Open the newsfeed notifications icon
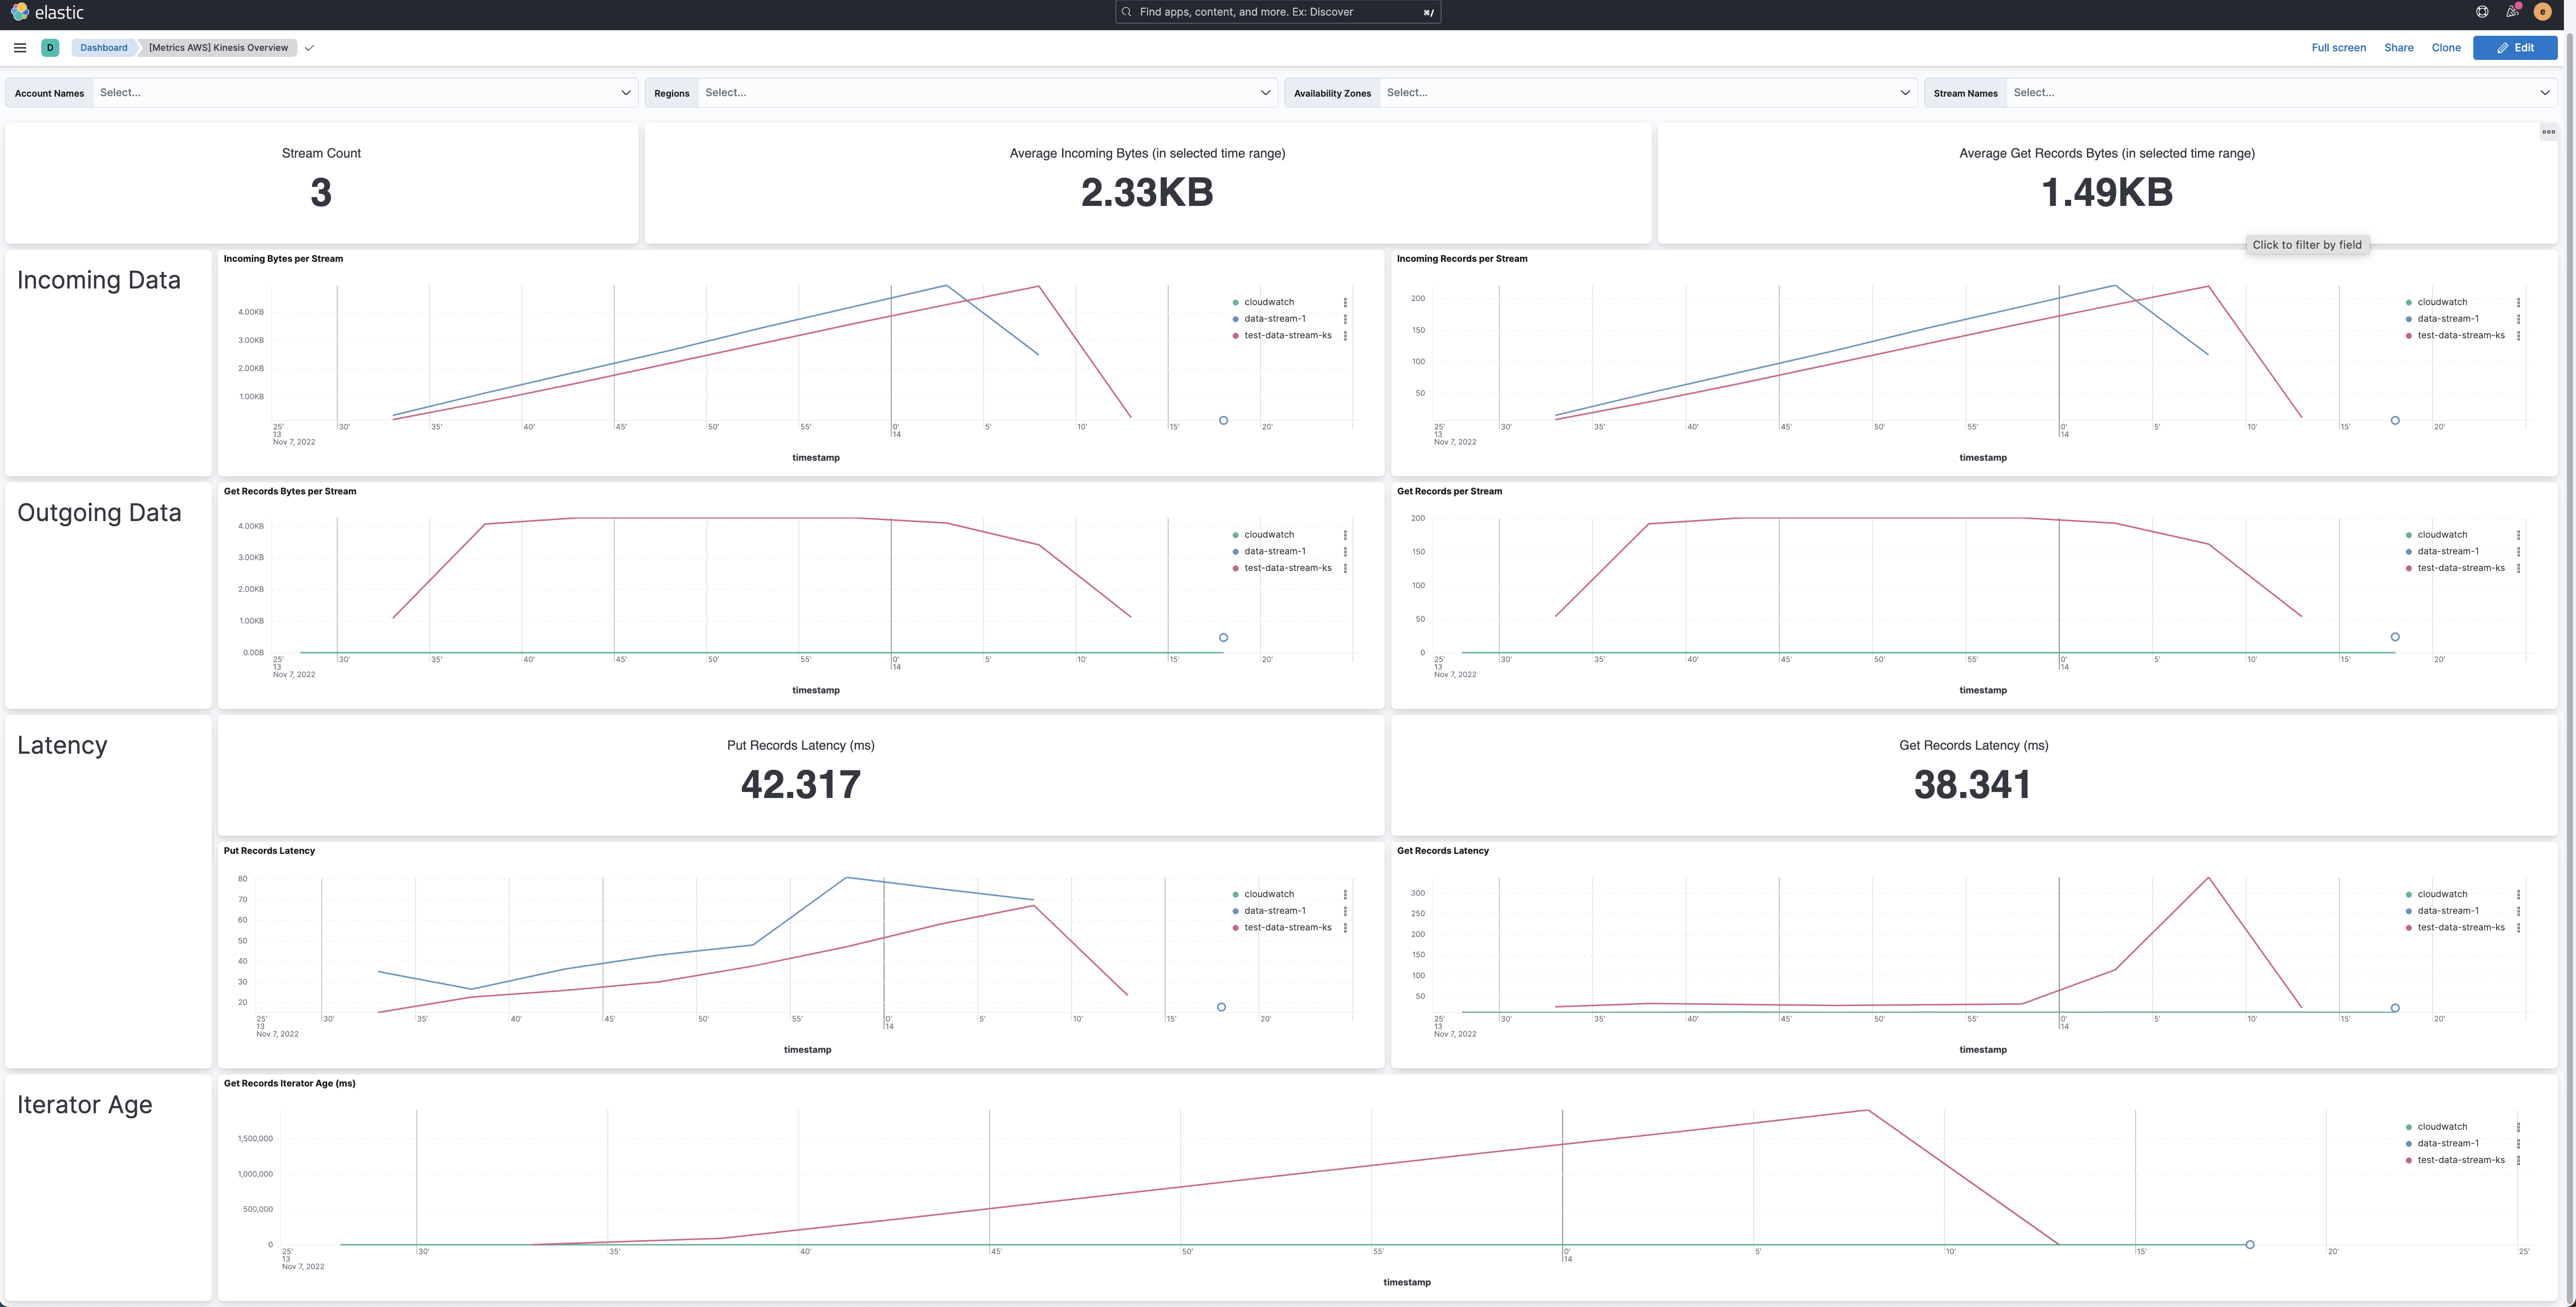 (2512, 12)
